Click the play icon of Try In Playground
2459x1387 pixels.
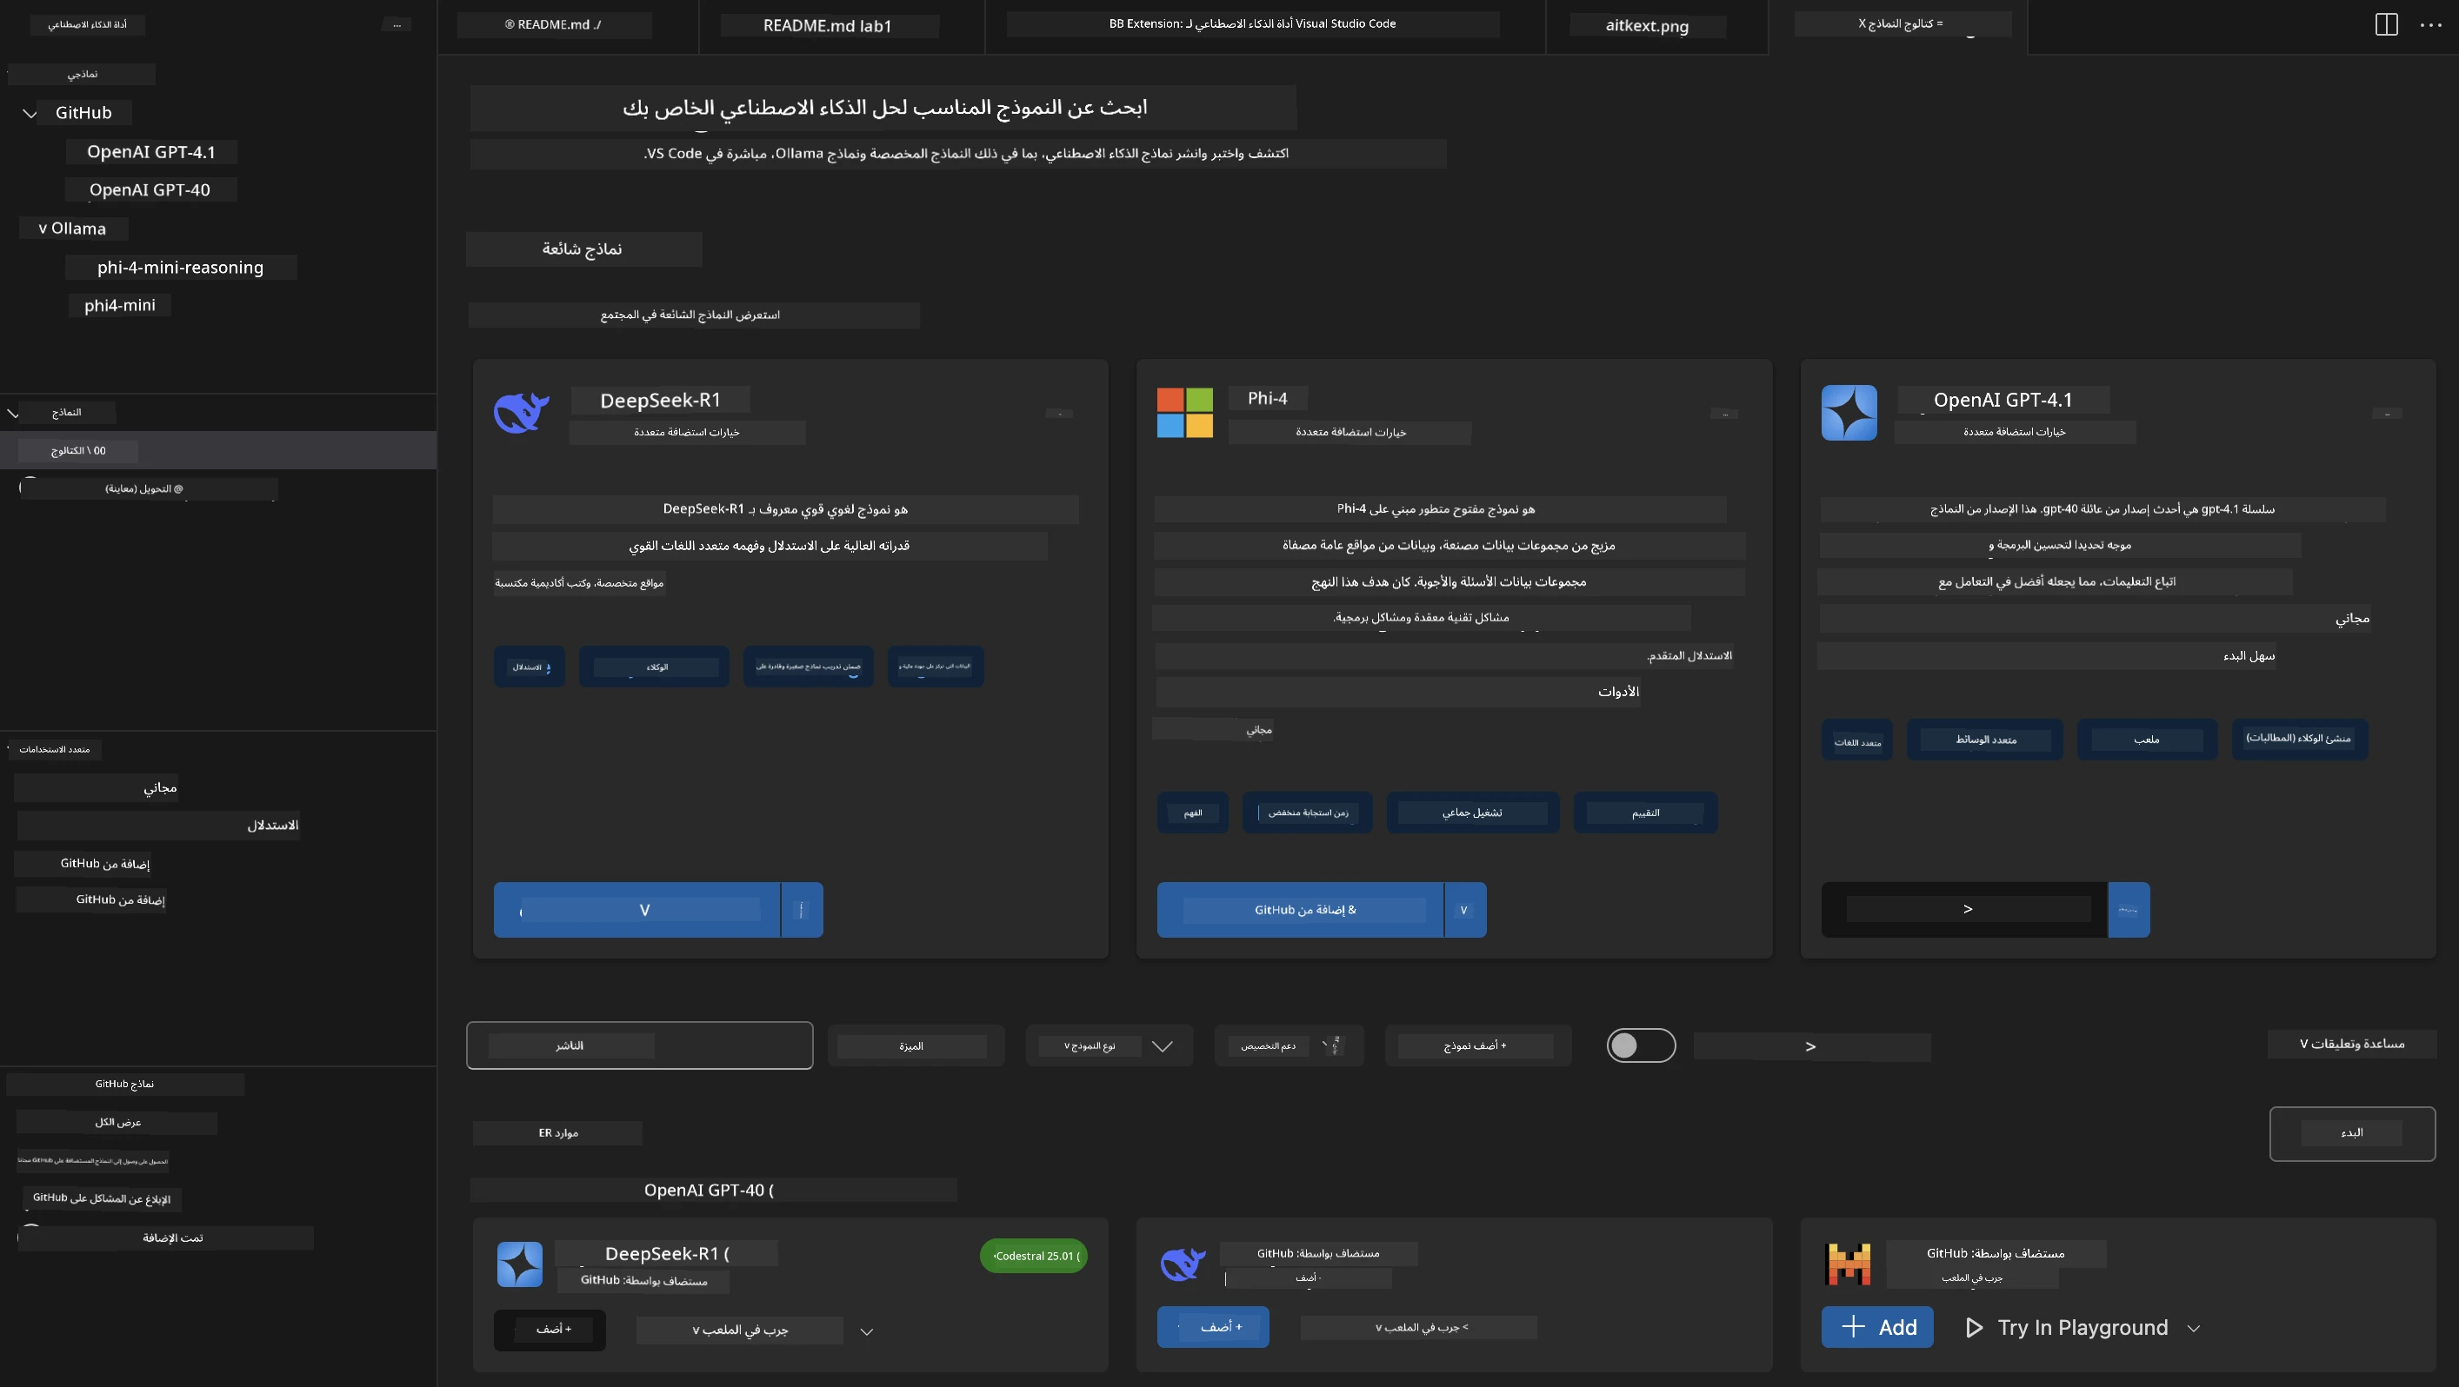[1974, 1328]
